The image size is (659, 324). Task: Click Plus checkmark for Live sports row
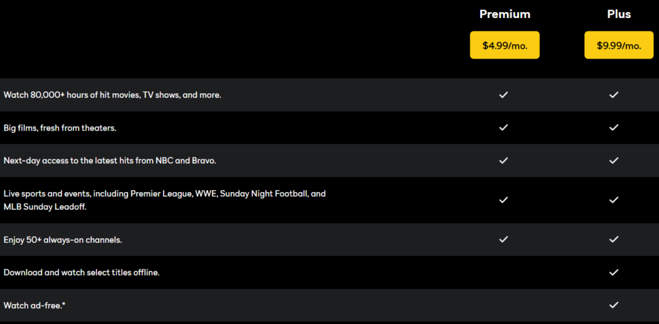coord(614,199)
